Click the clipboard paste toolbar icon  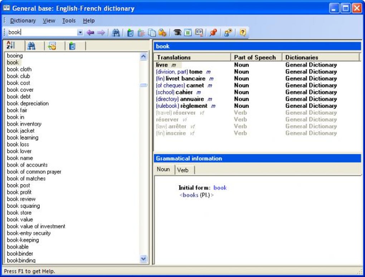[x=162, y=33]
